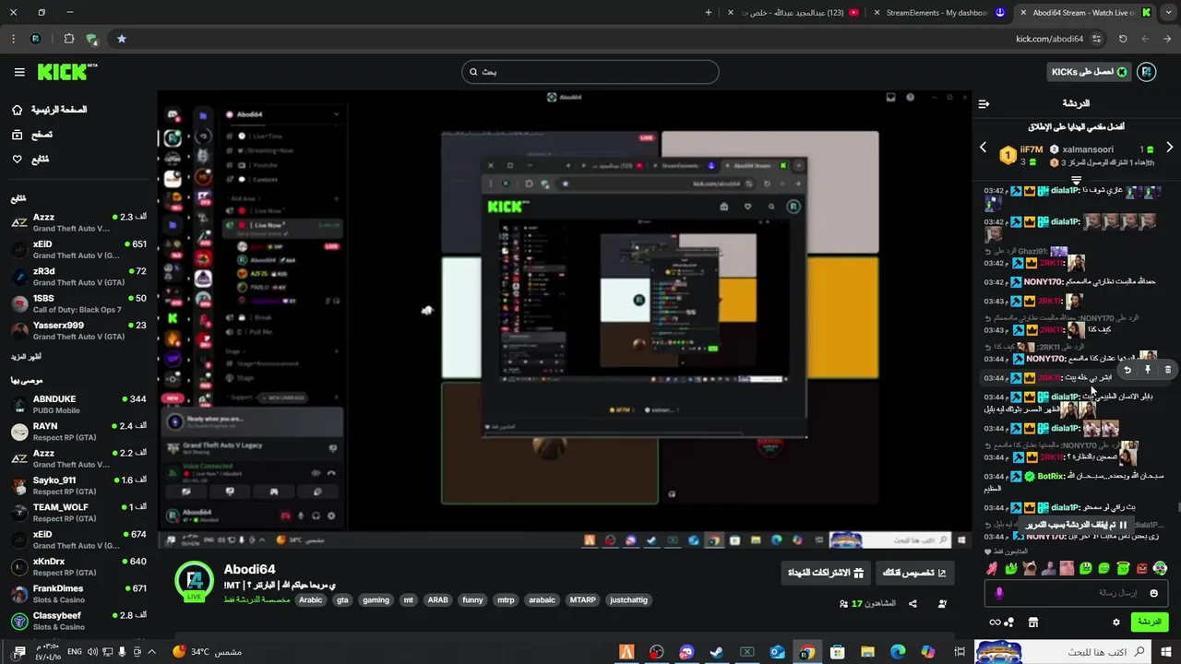Screen dimensions: 1181x664
Task: Click top gifter name iiF7M
Action: [x=1031, y=149]
